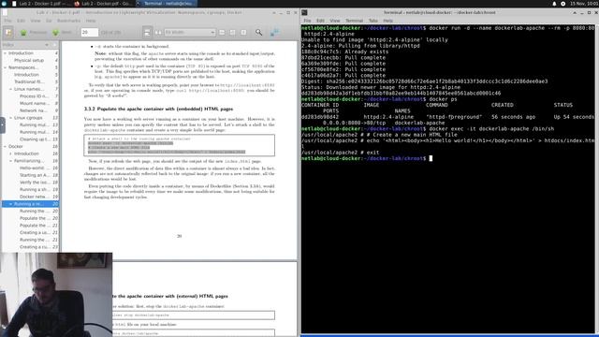Screen dimensions: 599x337
Task: Select Traditional fil... index entry
Action: pyautogui.click(x=29, y=81)
